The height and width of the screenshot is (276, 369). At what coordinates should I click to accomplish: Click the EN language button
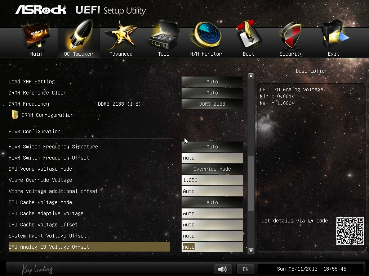(x=246, y=269)
